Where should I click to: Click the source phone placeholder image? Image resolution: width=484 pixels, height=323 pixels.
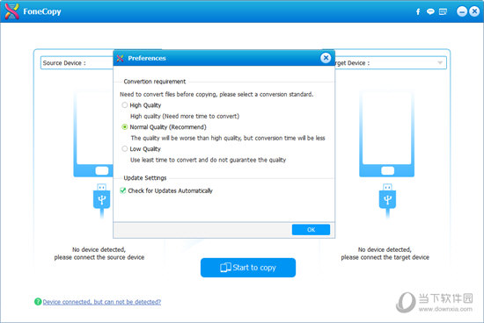pyautogui.click(x=93, y=134)
